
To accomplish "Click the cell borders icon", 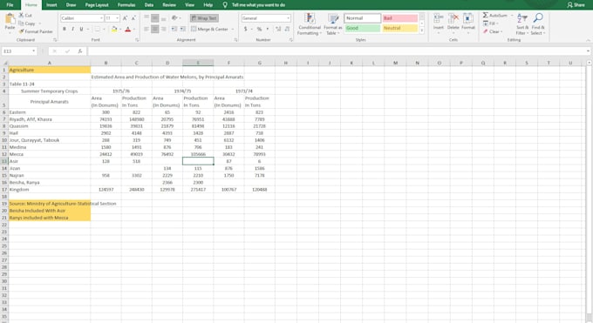I will coord(97,29).
